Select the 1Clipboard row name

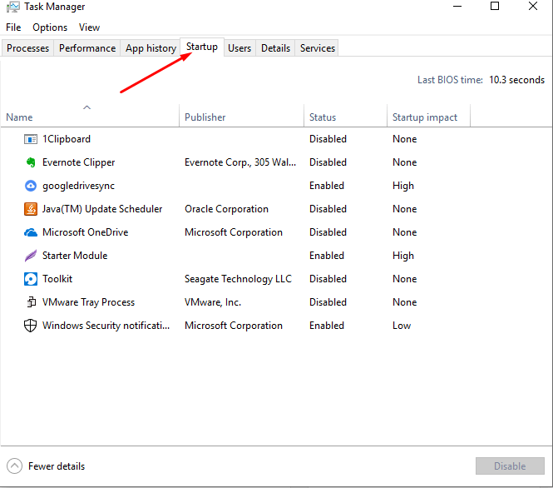[67, 139]
